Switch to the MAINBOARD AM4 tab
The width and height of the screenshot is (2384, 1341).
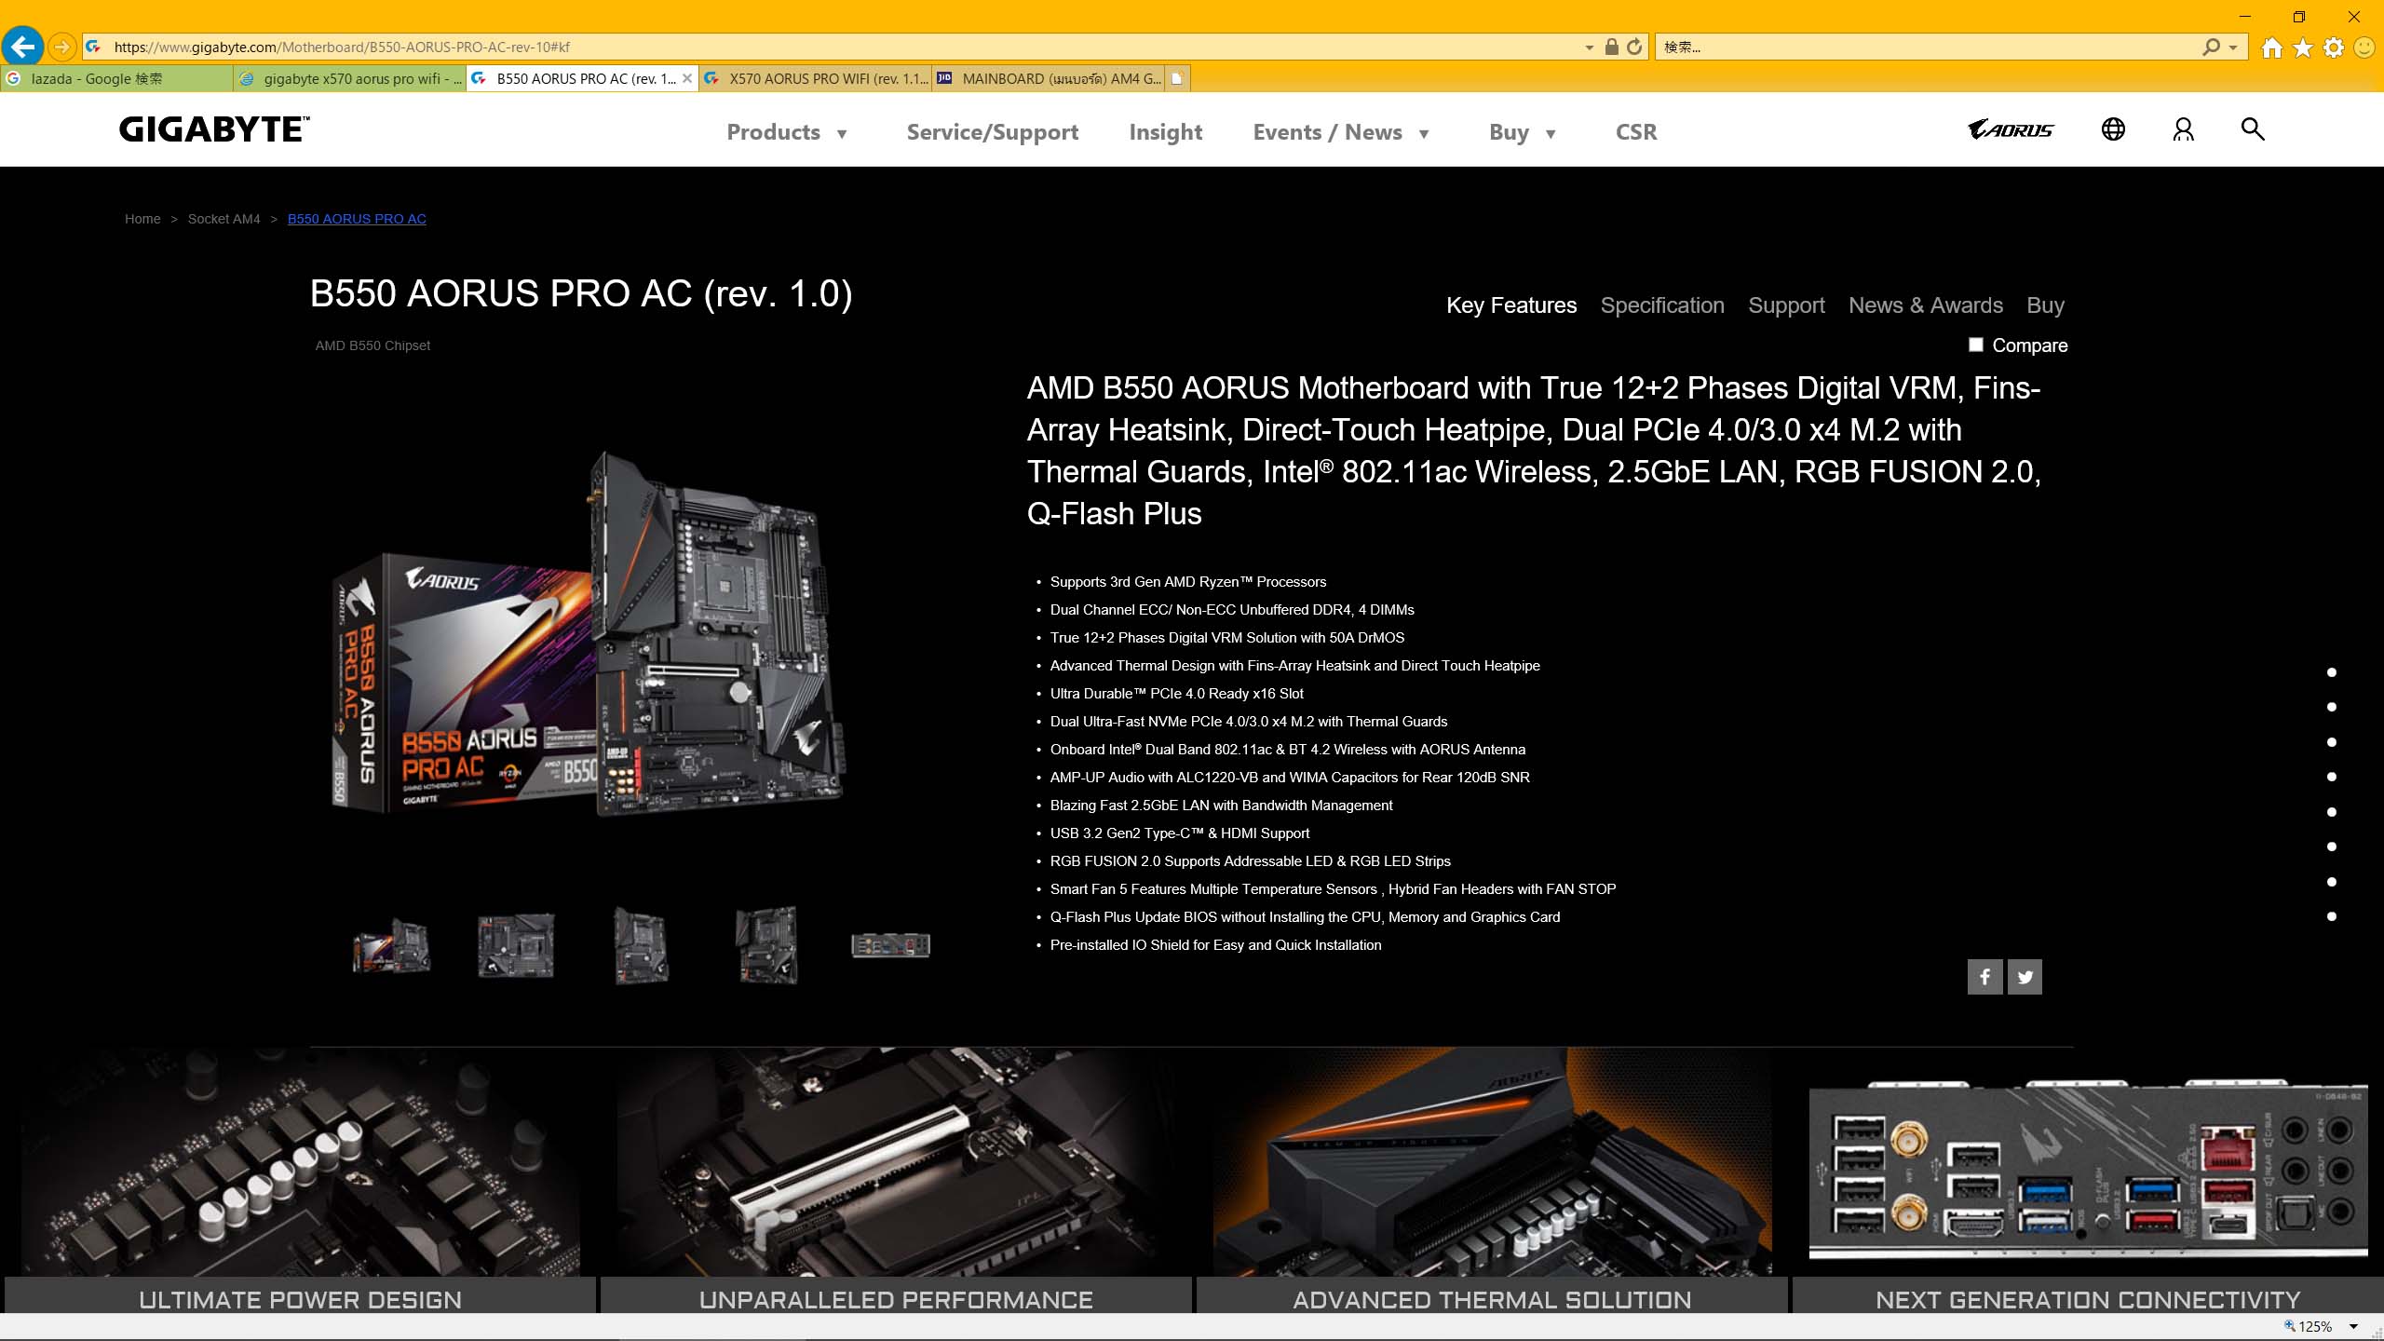(x=1048, y=78)
